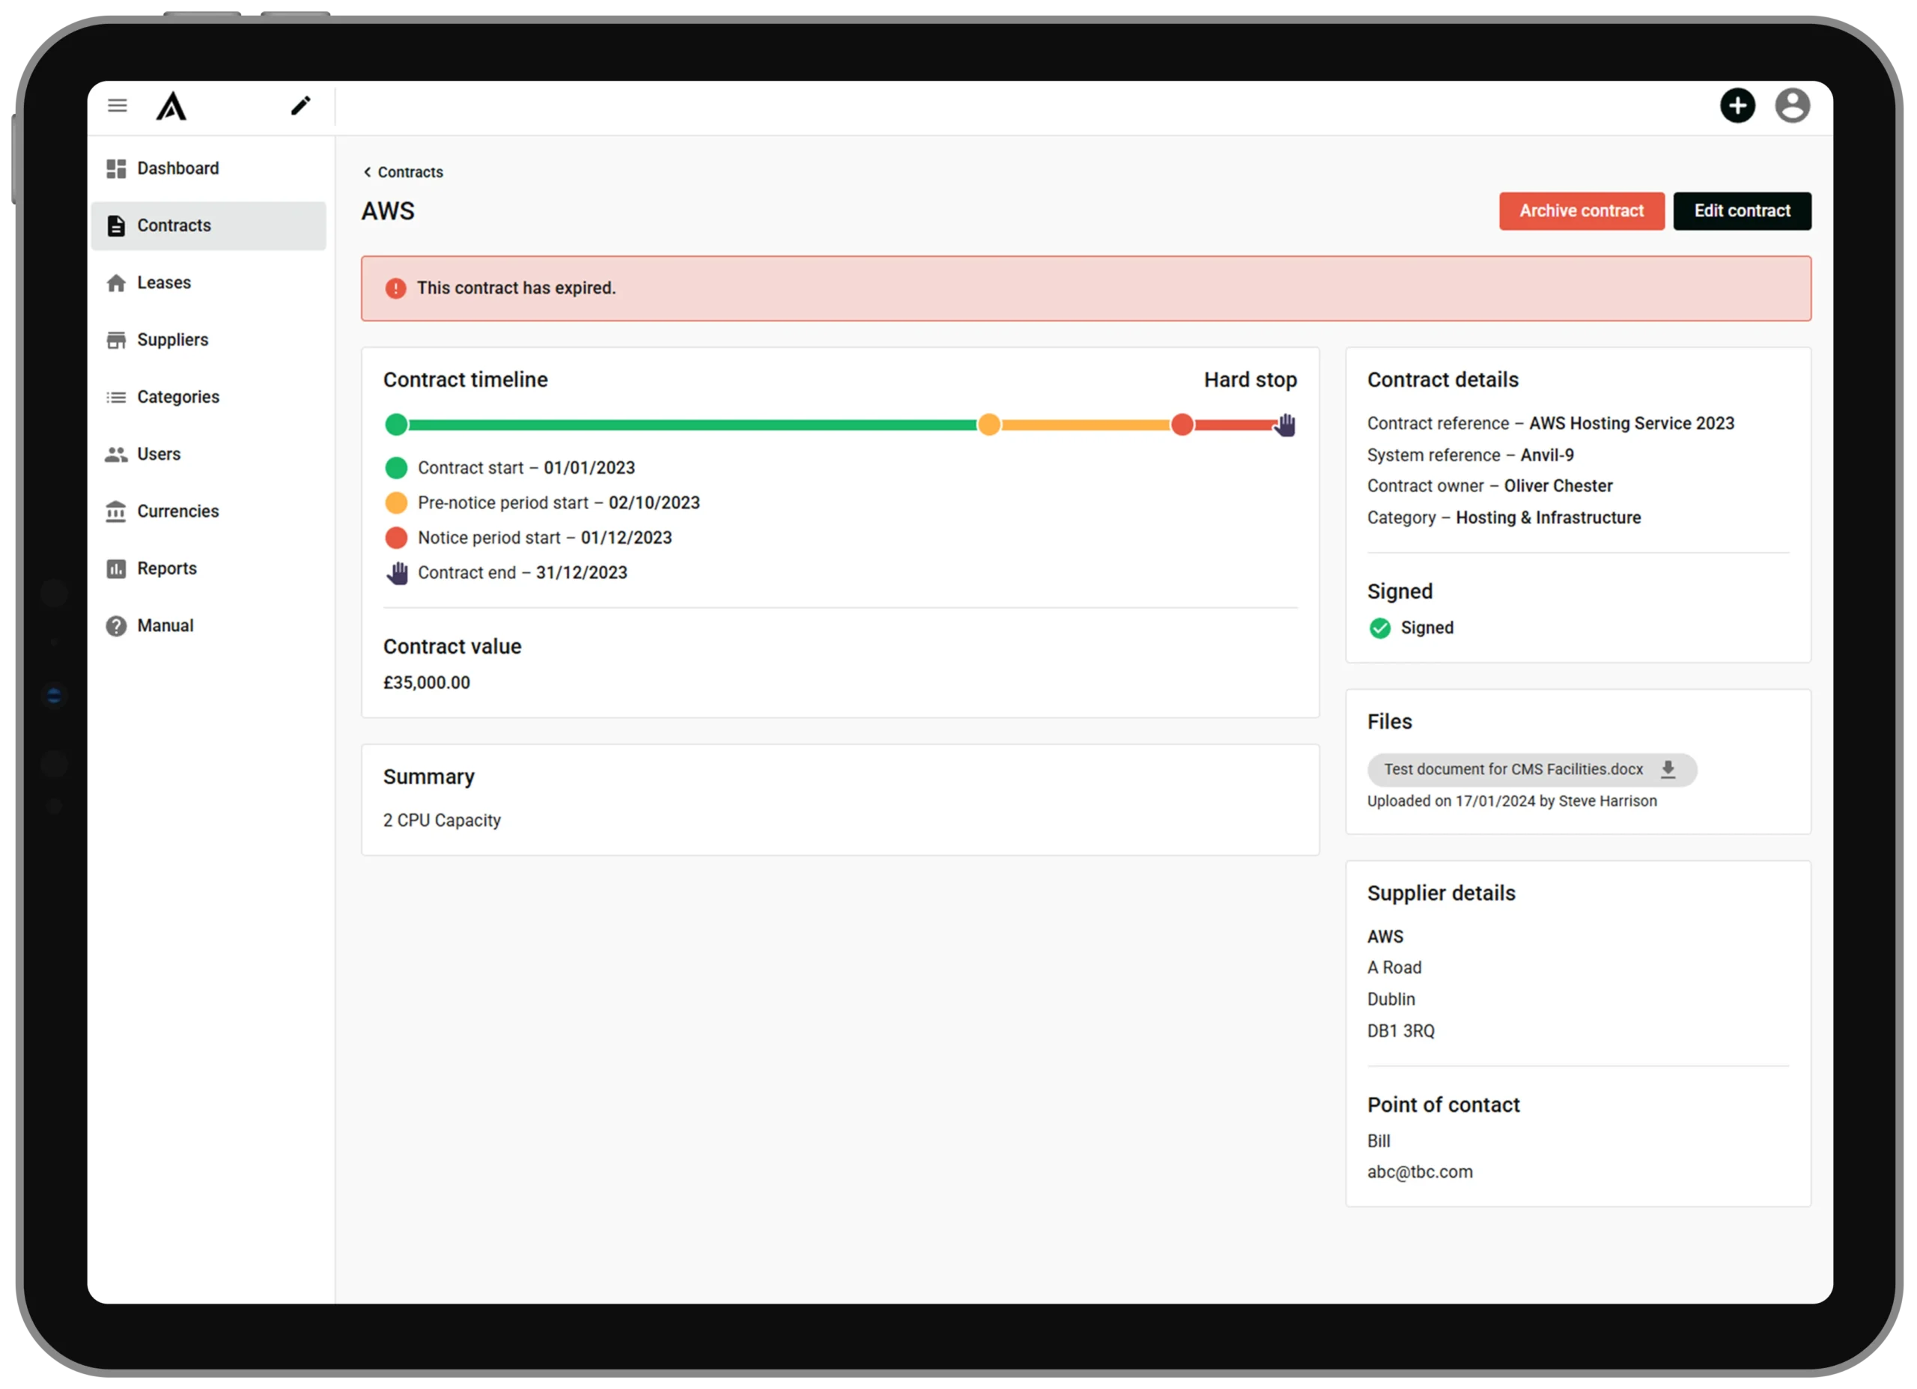
Task: Click the green segment of the timeline bar
Action: coord(692,425)
